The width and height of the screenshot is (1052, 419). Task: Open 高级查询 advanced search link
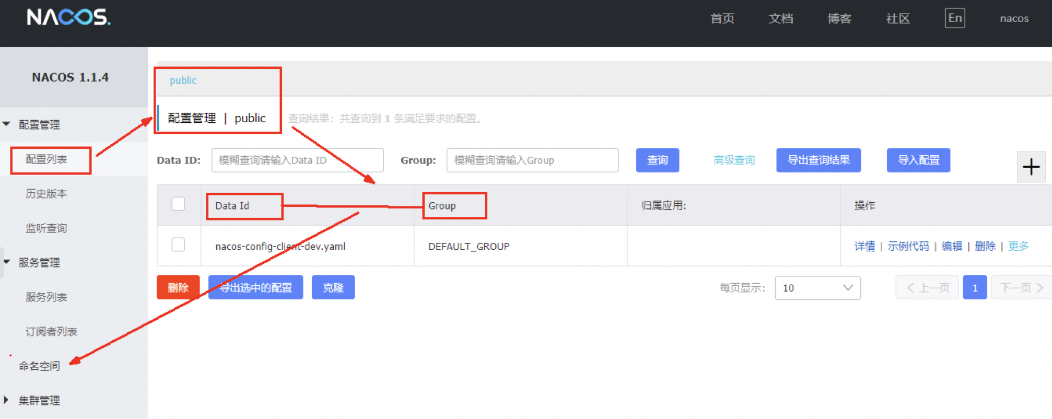[x=734, y=160]
